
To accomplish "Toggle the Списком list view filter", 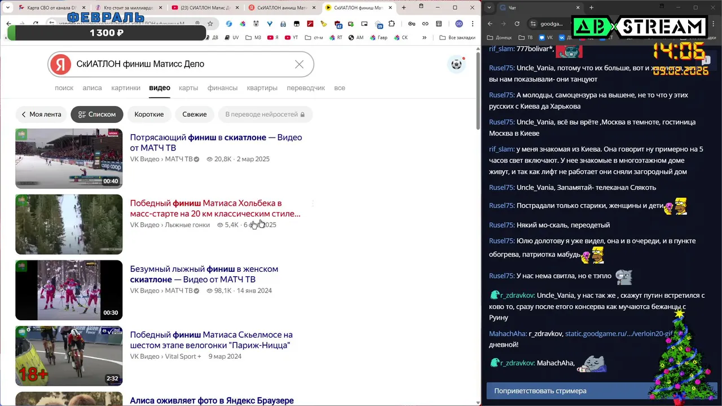I will coord(97,114).
